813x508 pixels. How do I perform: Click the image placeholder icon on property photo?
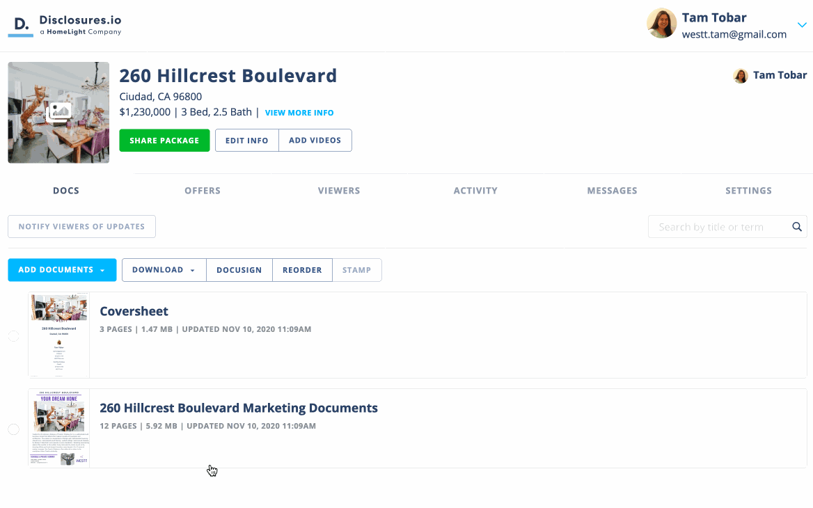point(58,109)
